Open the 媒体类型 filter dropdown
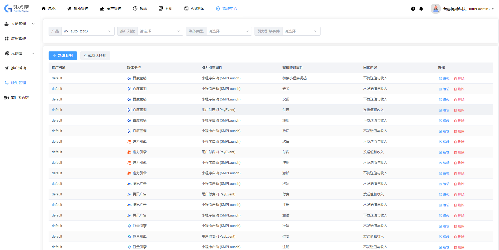 [229, 31]
